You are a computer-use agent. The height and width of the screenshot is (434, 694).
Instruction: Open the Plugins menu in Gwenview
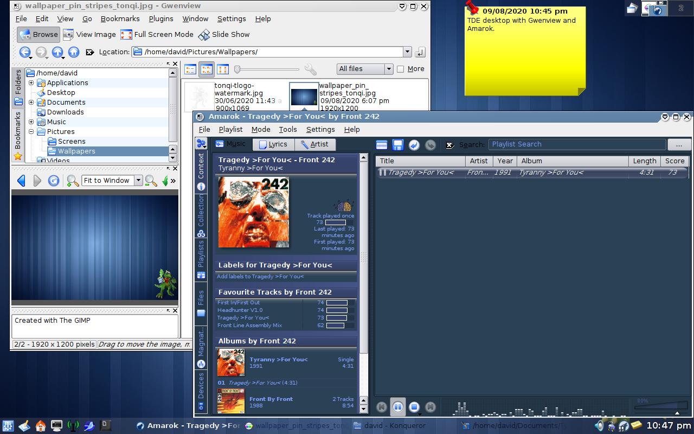[x=161, y=18]
